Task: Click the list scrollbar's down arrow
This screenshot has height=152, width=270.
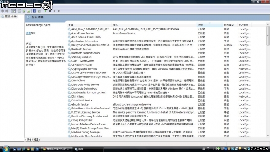Action: (x=268, y=136)
